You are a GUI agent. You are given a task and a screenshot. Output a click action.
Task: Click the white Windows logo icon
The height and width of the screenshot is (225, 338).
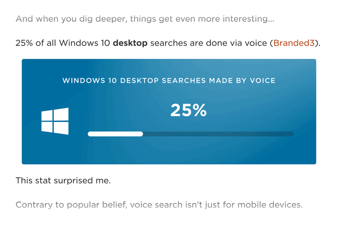[x=55, y=121]
